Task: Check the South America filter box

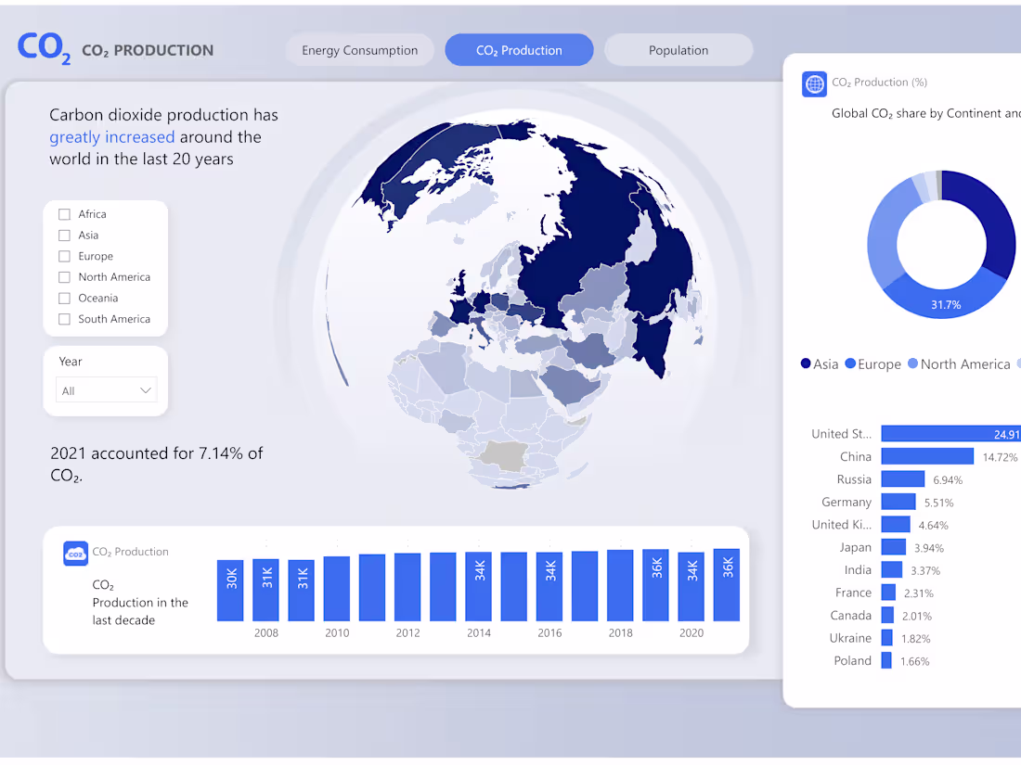Action: coord(64,318)
